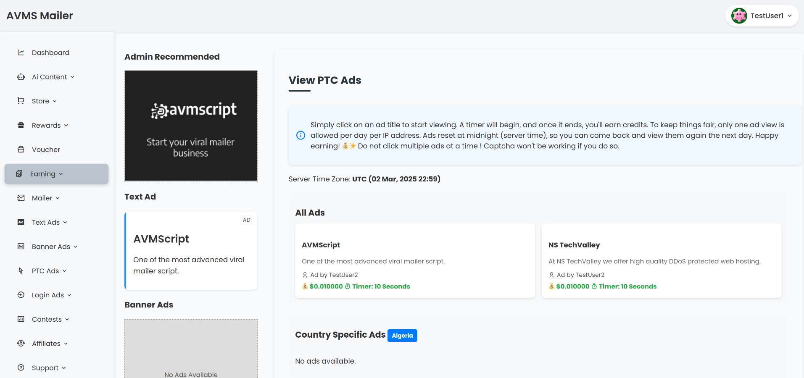Click the TestUser1 avatar image

[739, 16]
